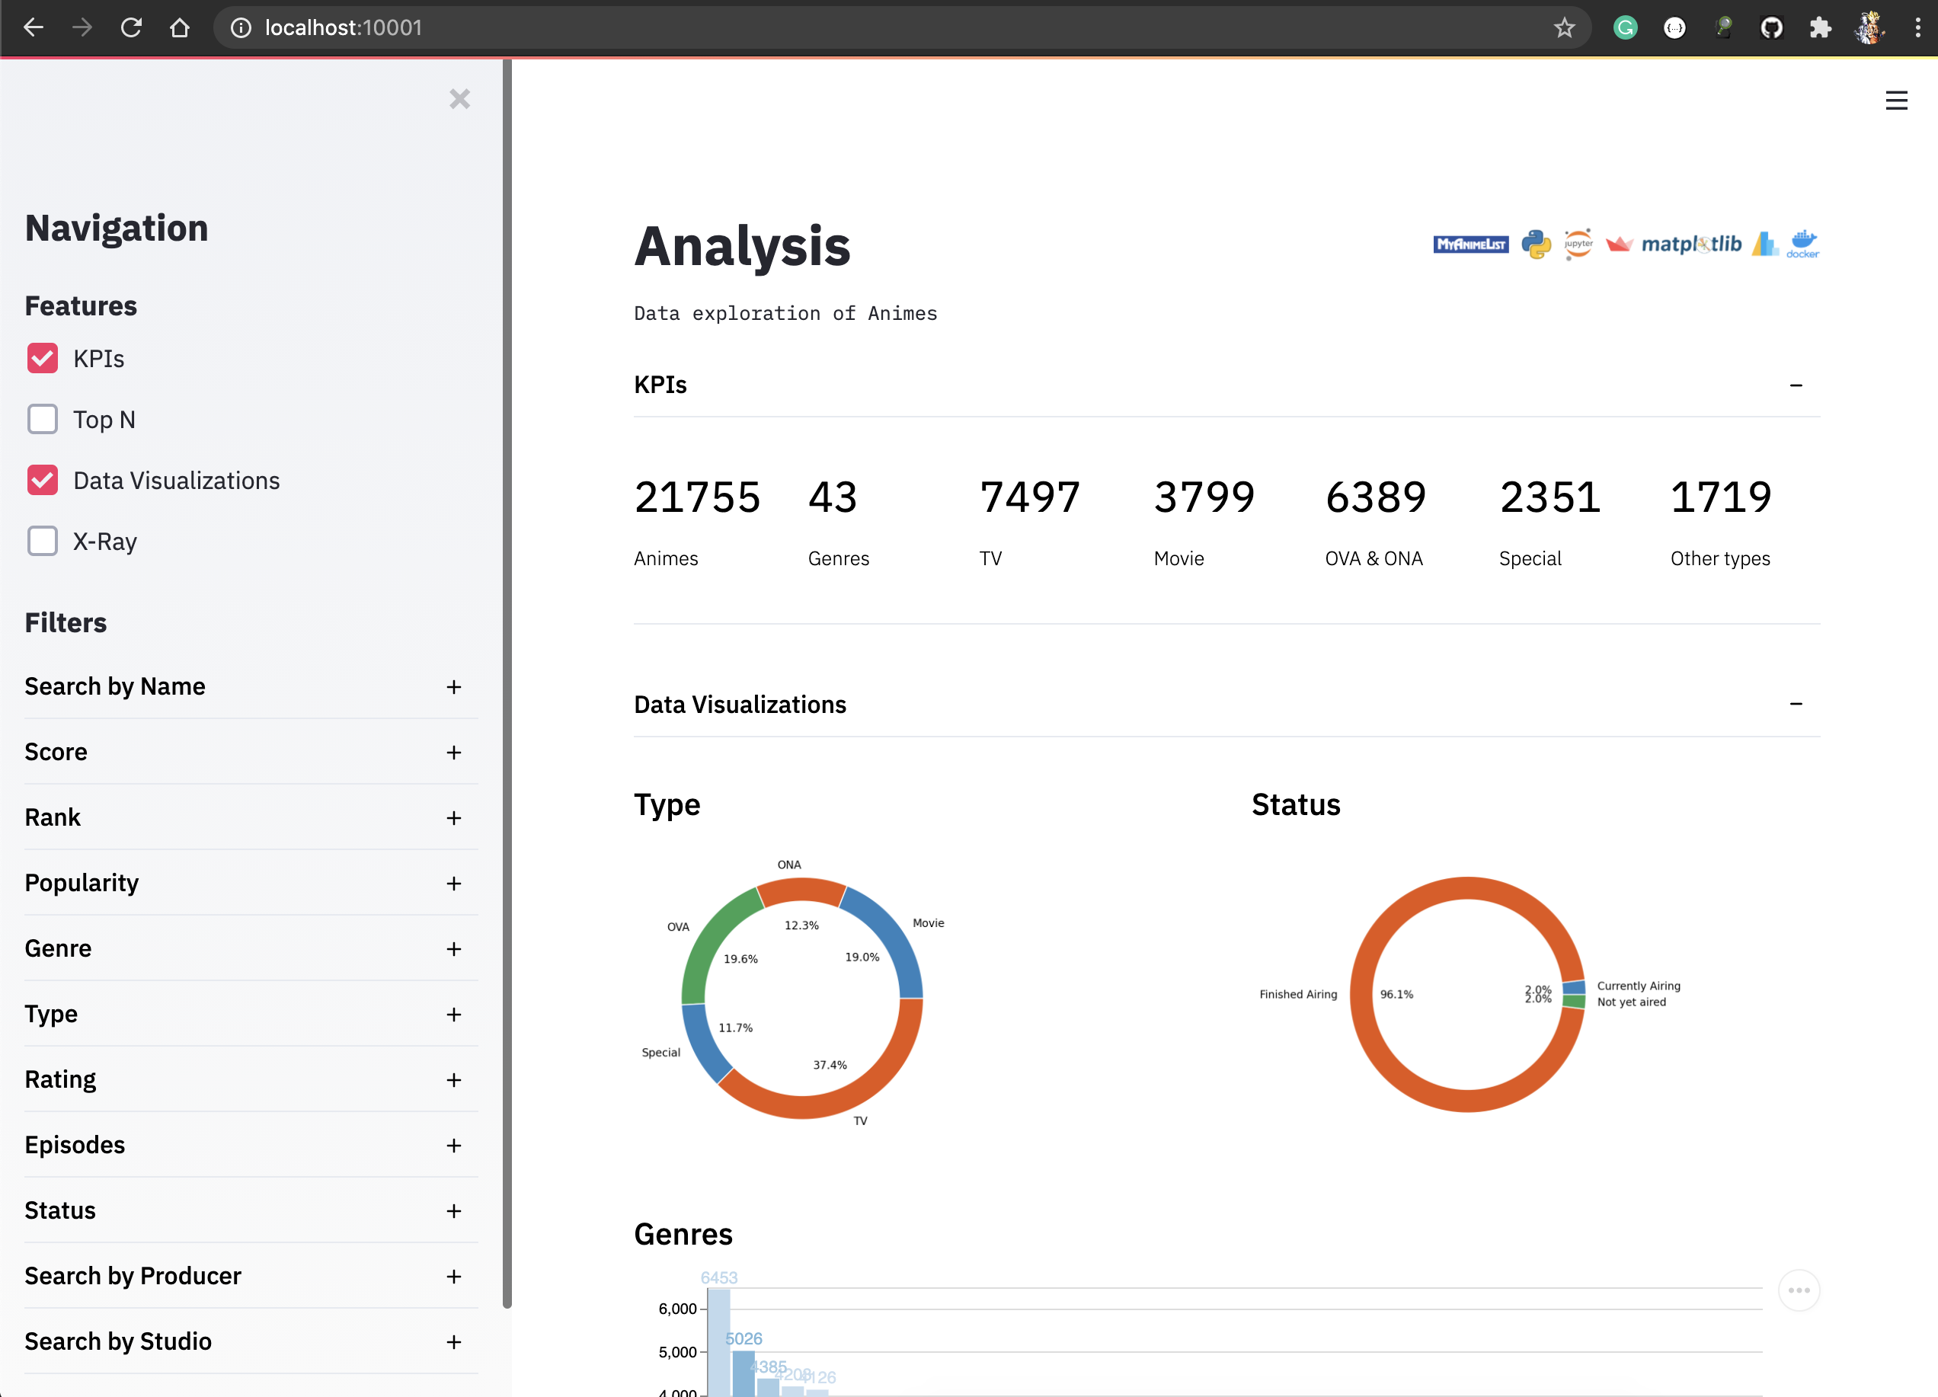
Task: Open the Streamlit hamburger menu
Action: click(1897, 100)
